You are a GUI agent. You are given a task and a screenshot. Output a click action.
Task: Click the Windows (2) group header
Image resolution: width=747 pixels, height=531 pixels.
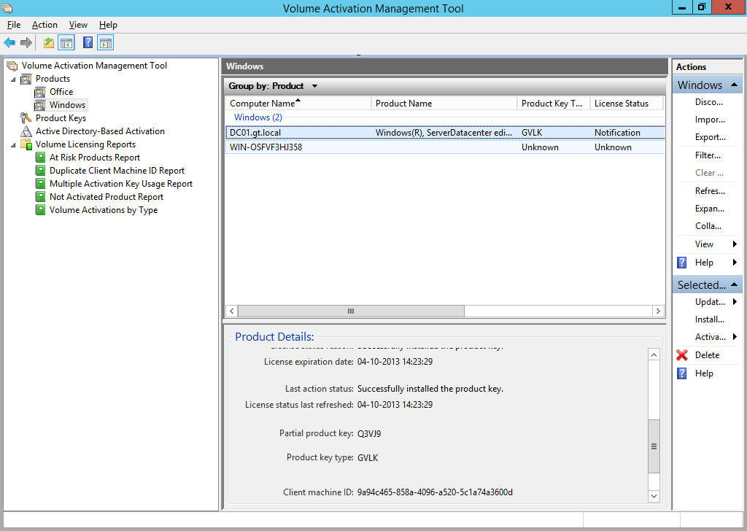click(x=258, y=117)
